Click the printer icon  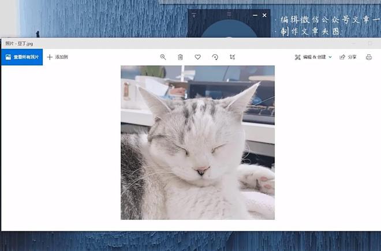pyautogui.click(x=369, y=57)
